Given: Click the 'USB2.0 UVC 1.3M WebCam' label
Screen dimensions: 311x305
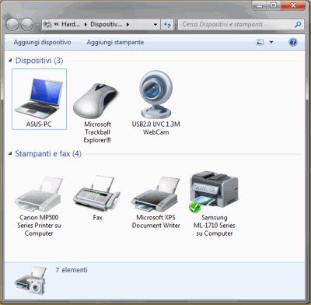Looking at the screenshot, I should tap(155, 128).
